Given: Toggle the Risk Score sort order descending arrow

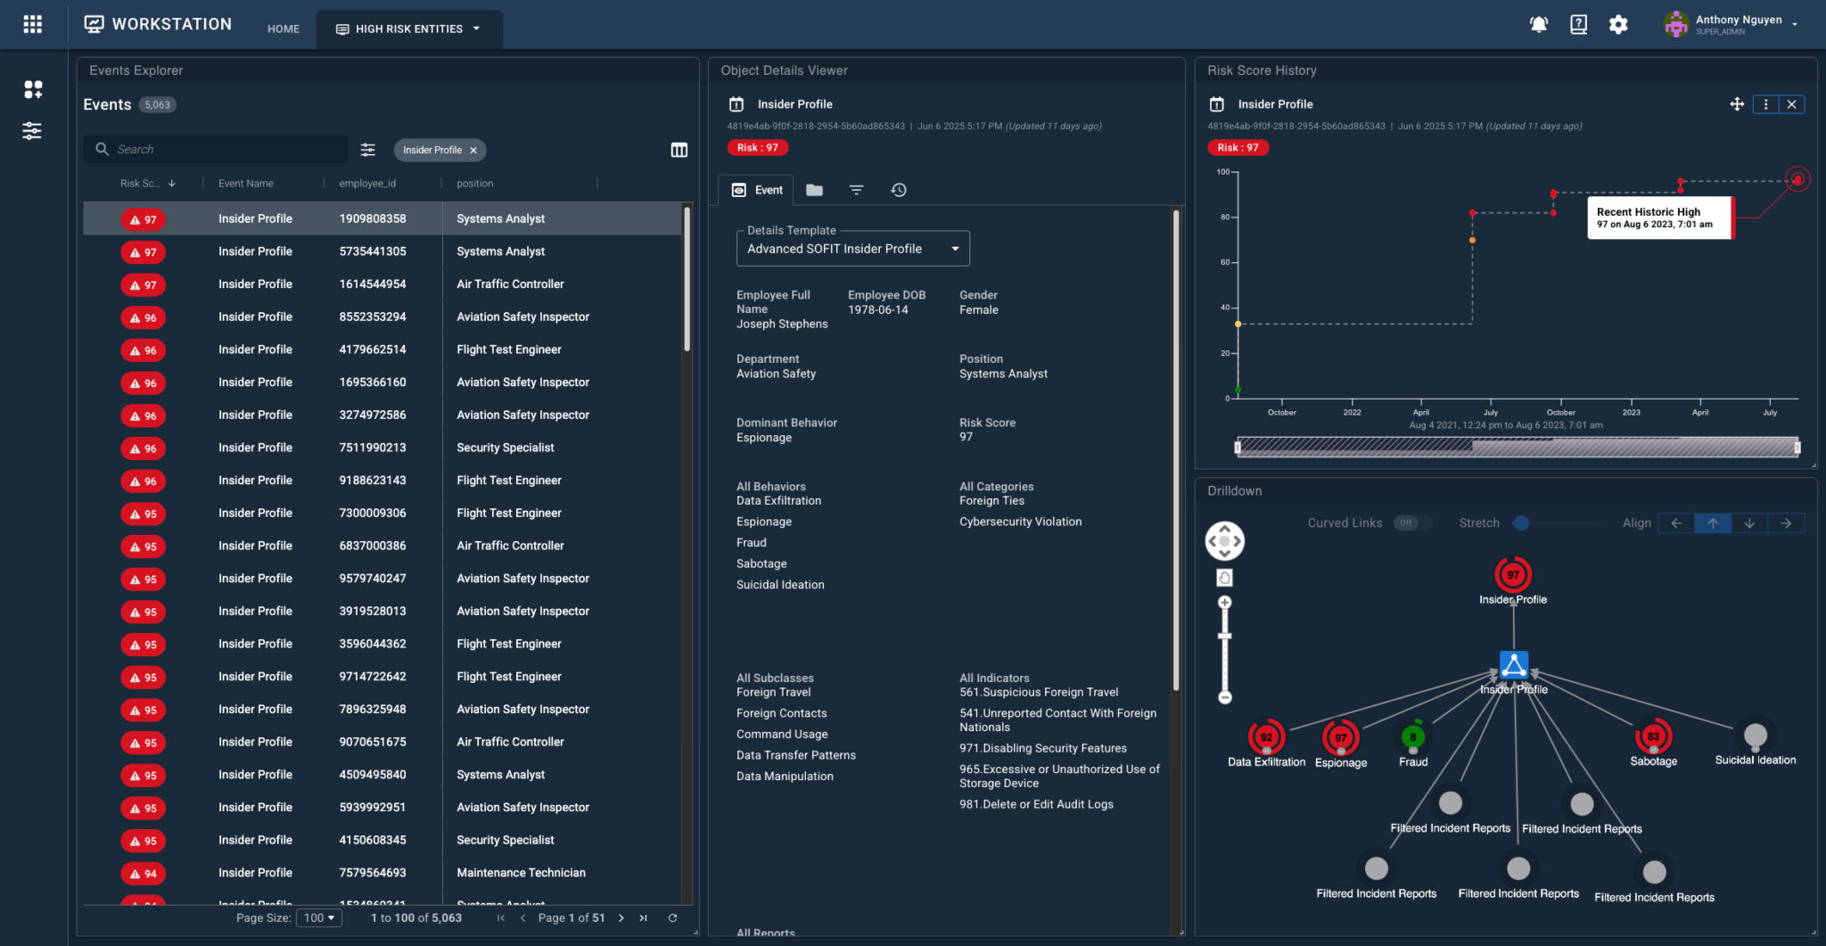Looking at the screenshot, I should click(171, 183).
